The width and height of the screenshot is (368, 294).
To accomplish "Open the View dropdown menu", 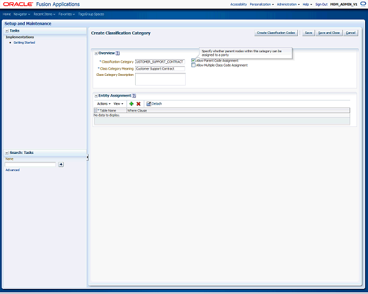I will click(118, 103).
